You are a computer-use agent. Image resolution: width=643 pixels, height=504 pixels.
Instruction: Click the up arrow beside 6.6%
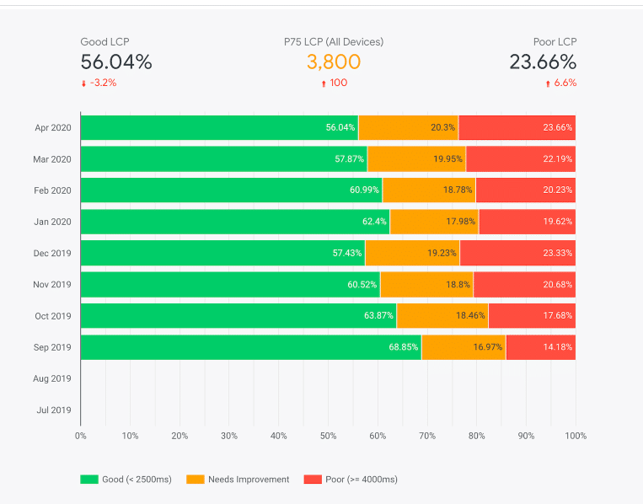click(548, 83)
